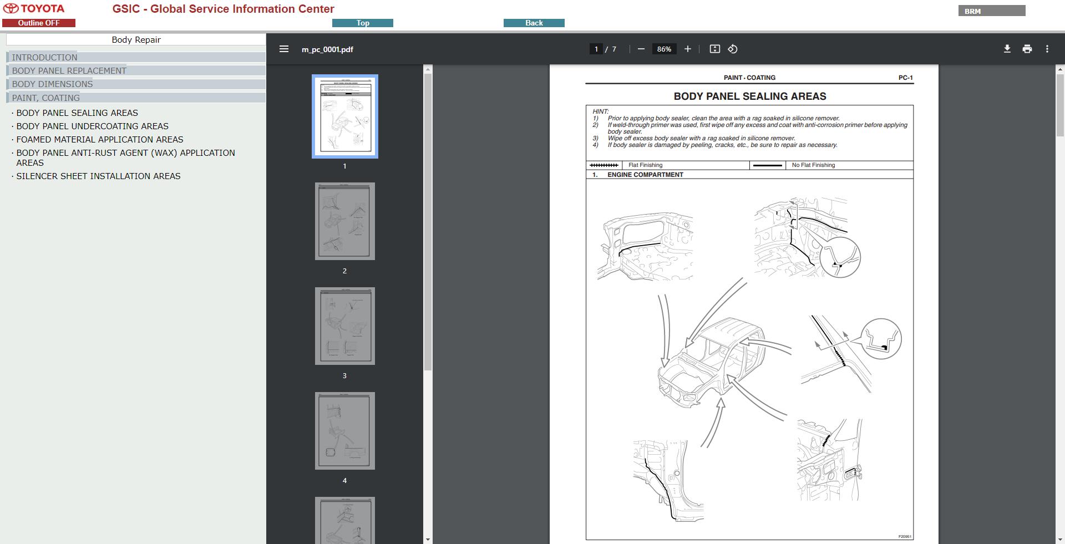The image size is (1065, 544).
Task: Toggle the PDF sidebar hamburger menu
Action: [284, 49]
